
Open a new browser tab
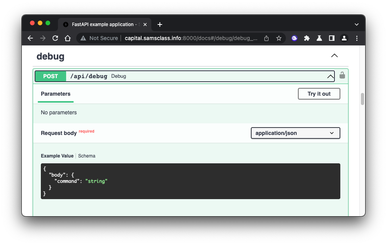point(160,24)
